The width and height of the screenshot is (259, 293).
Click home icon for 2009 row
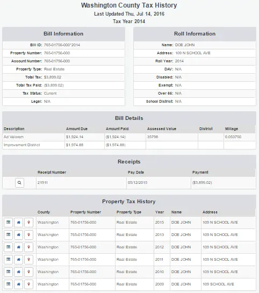[x=18, y=284]
